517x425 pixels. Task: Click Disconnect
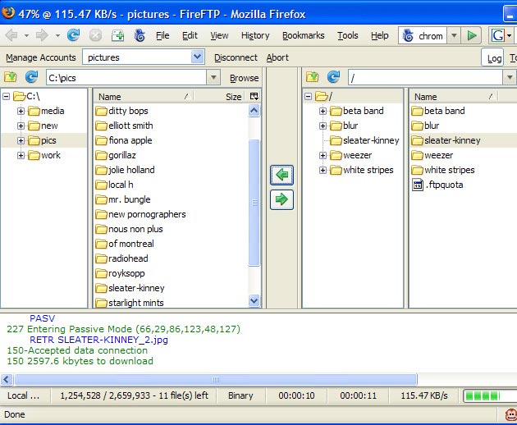click(236, 57)
